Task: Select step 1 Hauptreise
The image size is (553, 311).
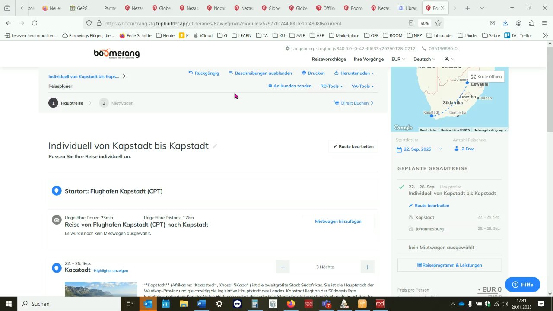Action: 66,103
